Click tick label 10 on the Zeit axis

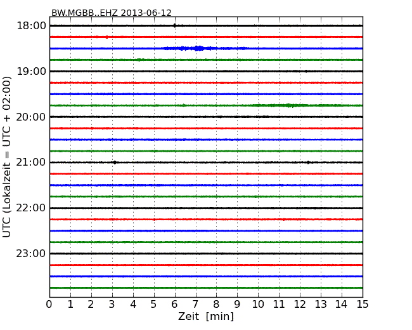(258, 305)
